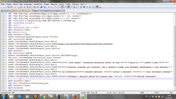Toggle word wrap in toolbar
The height and width of the screenshot is (99, 176).
[62, 7]
